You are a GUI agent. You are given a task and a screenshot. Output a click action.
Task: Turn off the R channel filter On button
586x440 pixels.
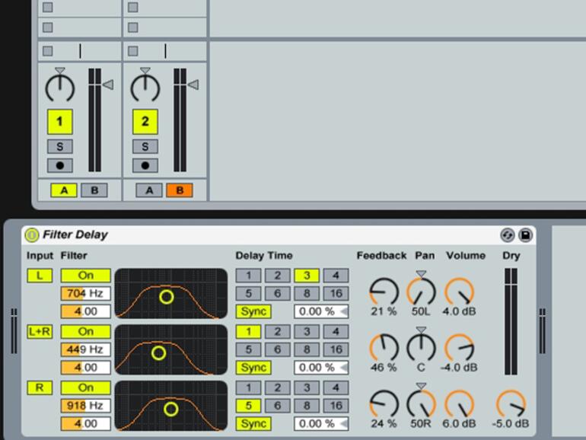[85, 387]
